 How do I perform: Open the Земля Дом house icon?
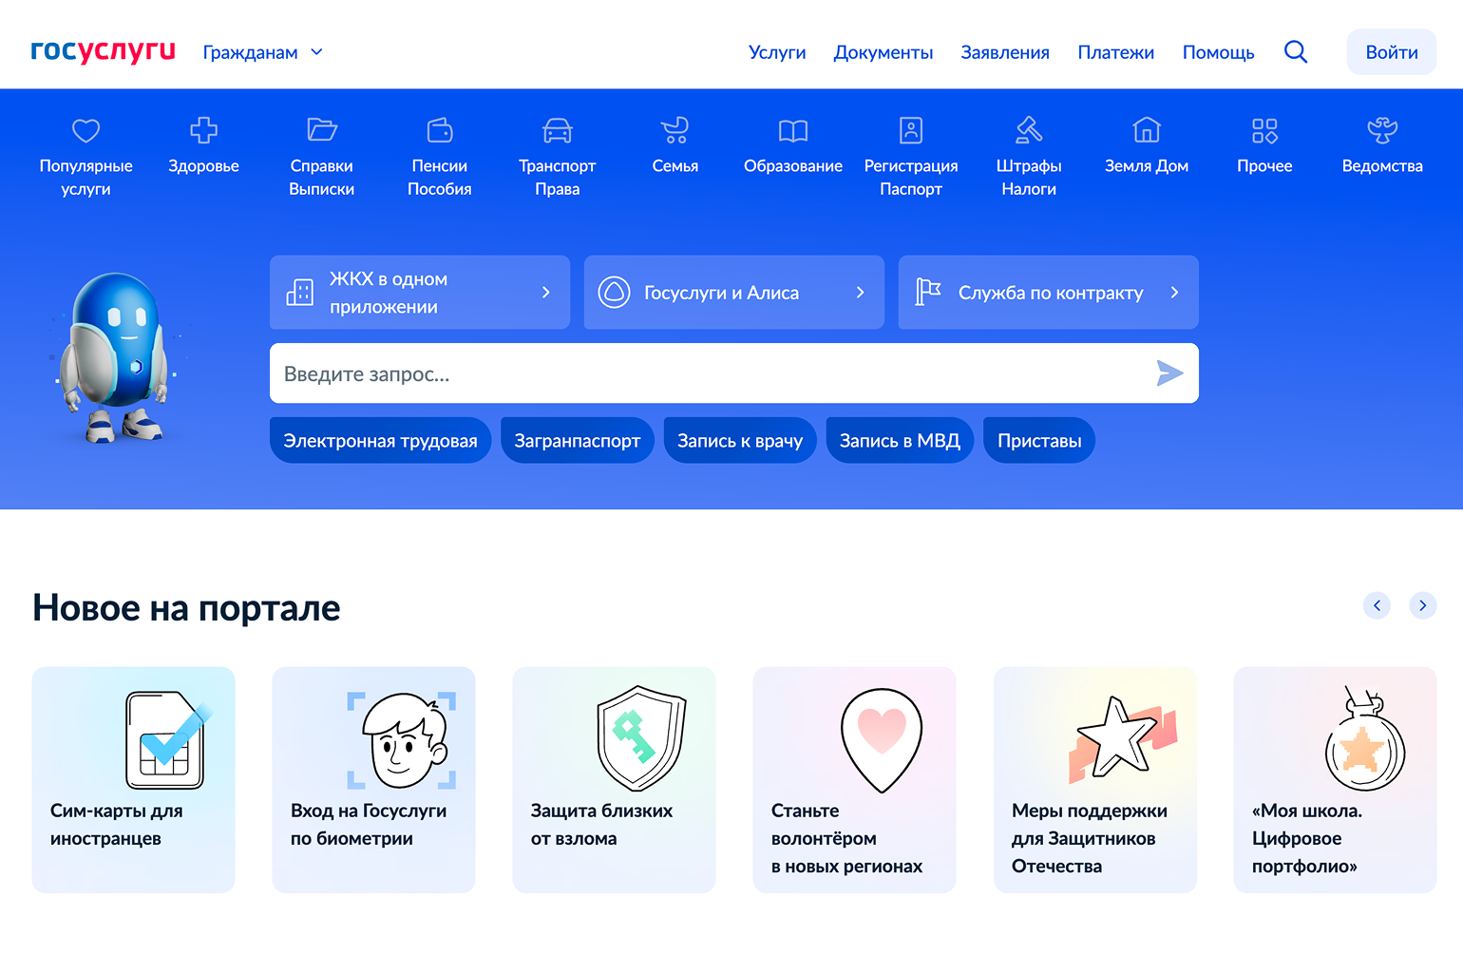tap(1147, 130)
